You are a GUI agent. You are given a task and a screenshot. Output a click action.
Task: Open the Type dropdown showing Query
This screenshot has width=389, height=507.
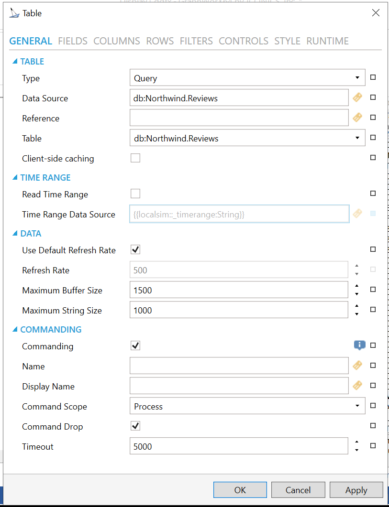247,78
